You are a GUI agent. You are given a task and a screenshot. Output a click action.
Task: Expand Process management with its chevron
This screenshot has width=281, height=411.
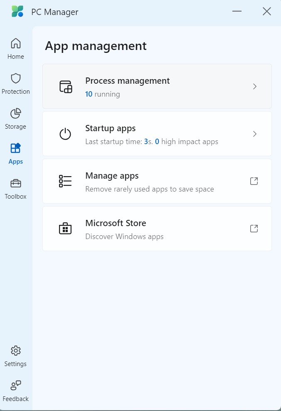(x=255, y=87)
